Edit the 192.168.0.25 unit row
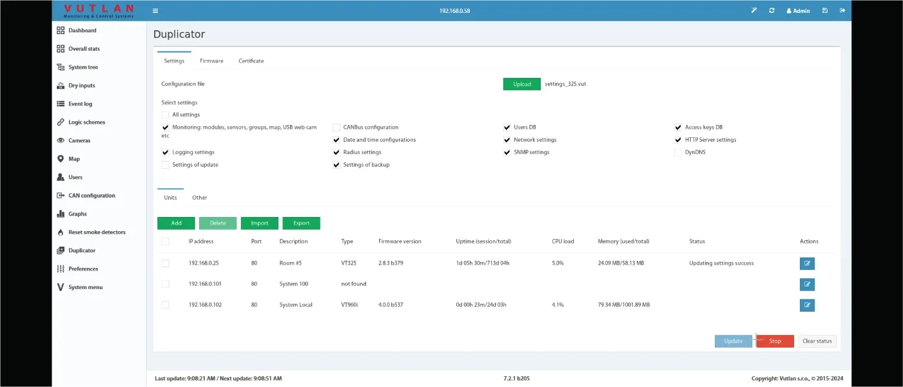The height and width of the screenshot is (387, 903). click(807, 263)
